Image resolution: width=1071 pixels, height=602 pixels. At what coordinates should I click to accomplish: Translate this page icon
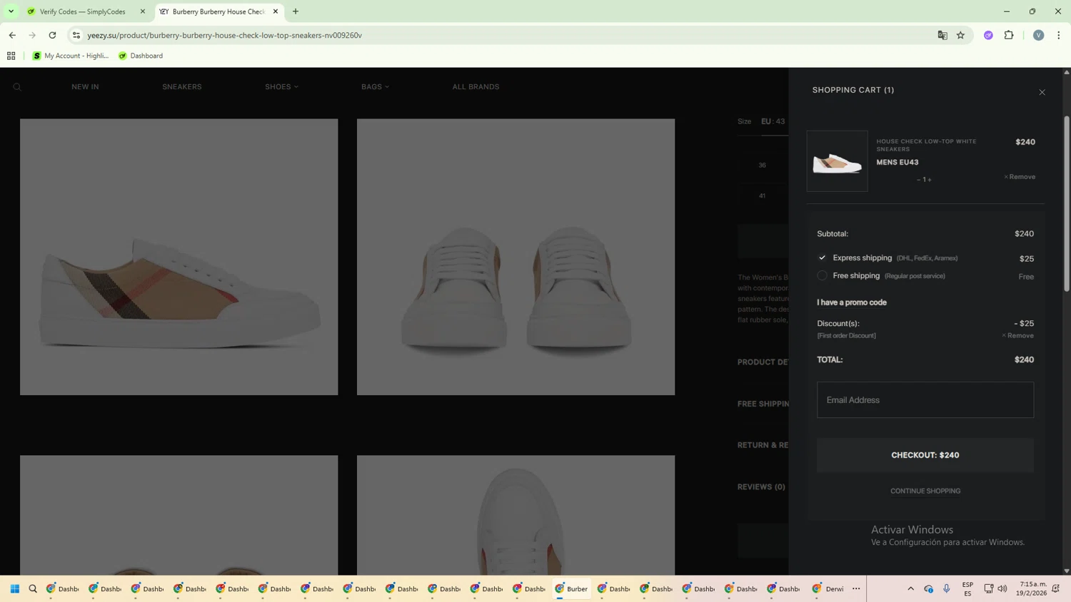click(942, 35)
